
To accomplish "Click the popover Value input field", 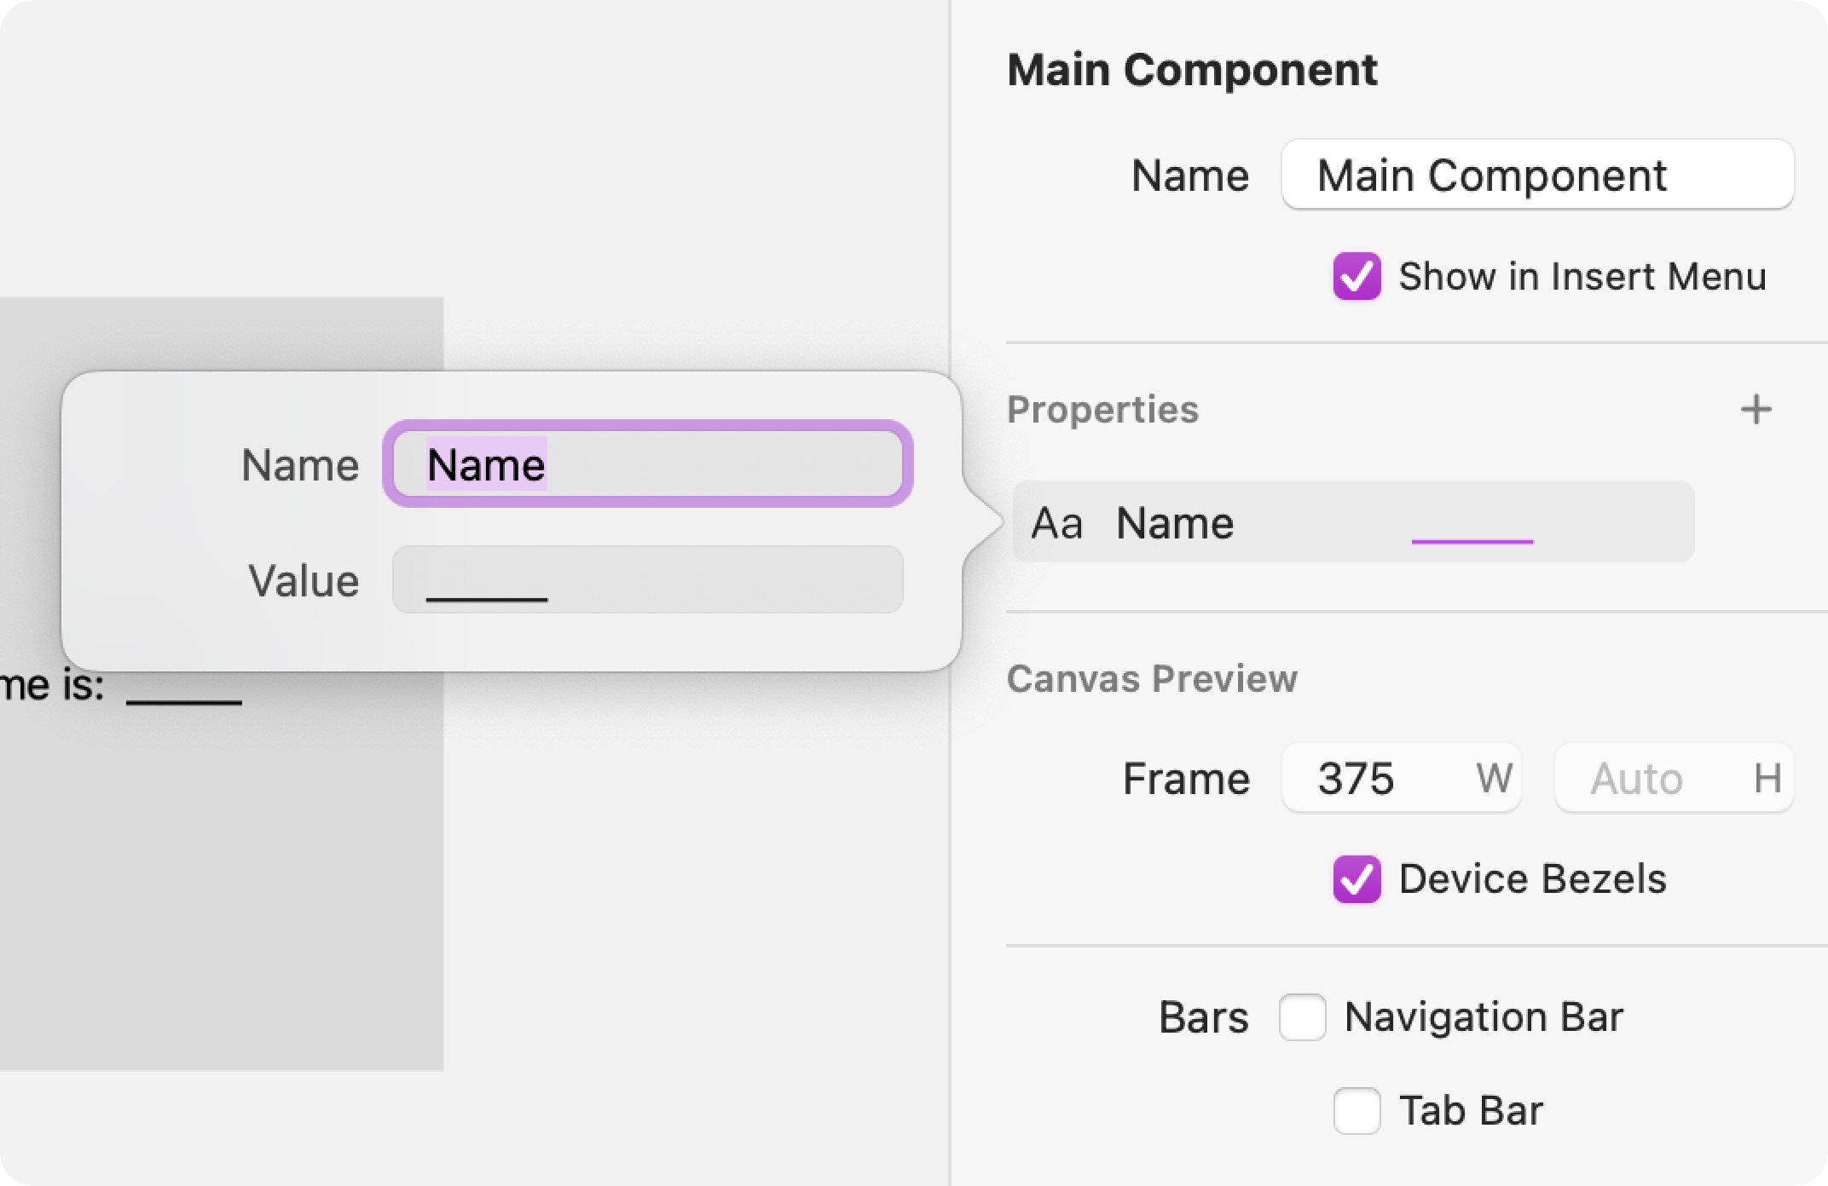I will [648, 579].
